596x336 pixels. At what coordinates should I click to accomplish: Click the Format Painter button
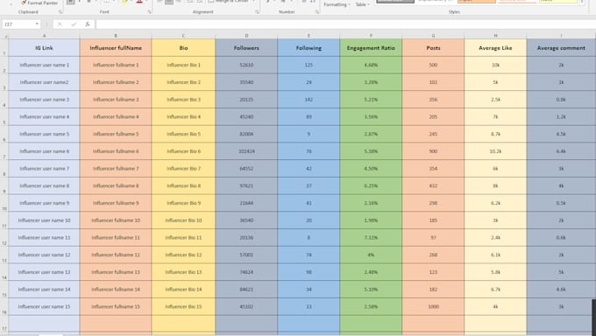[39, 3]
